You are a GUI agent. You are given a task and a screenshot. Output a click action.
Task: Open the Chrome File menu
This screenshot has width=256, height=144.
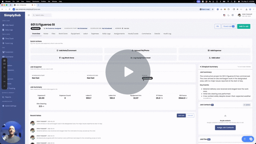click(13, 1)
